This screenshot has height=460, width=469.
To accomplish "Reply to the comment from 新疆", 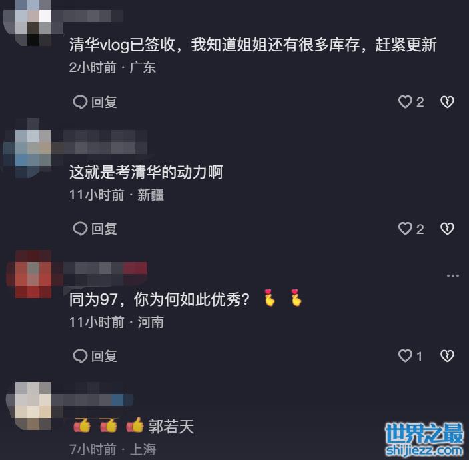I will (x=95, y=229).
